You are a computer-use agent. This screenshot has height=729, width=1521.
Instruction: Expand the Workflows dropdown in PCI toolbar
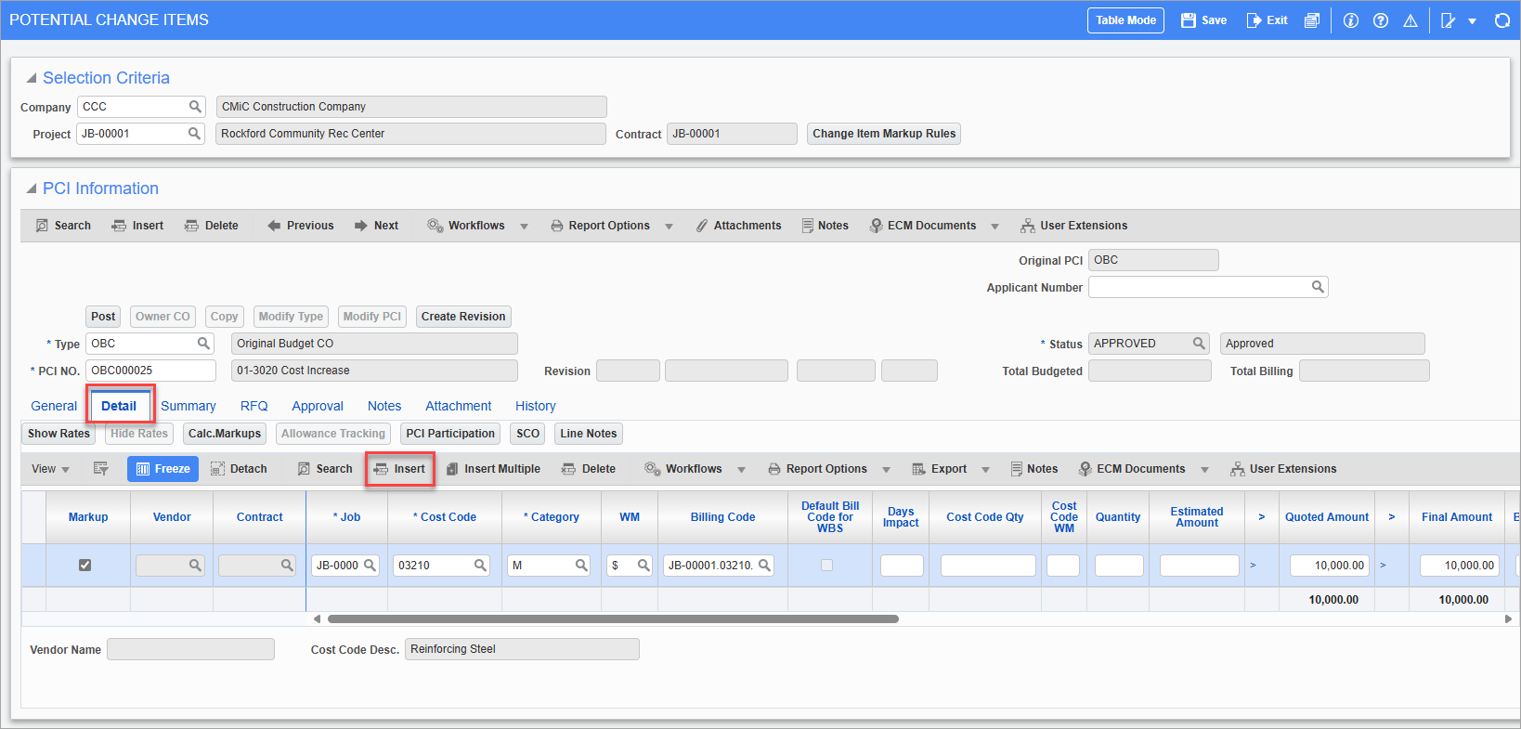click(524, 227)
